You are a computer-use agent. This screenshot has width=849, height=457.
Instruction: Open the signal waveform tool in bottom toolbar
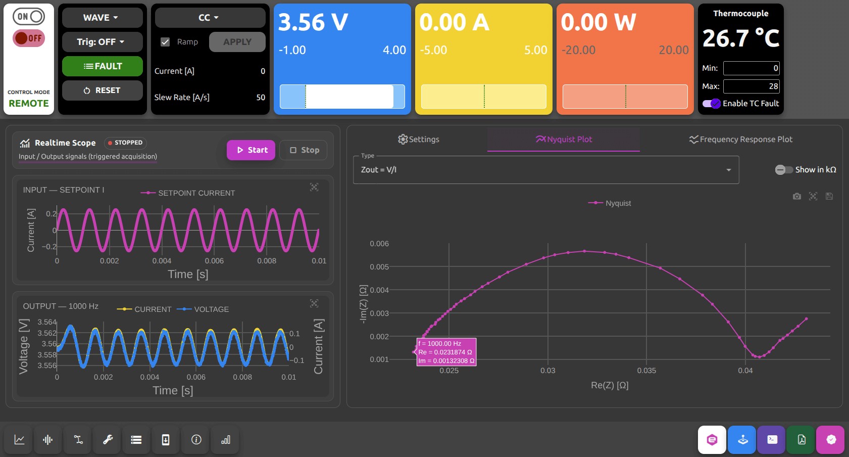[47, 439]
